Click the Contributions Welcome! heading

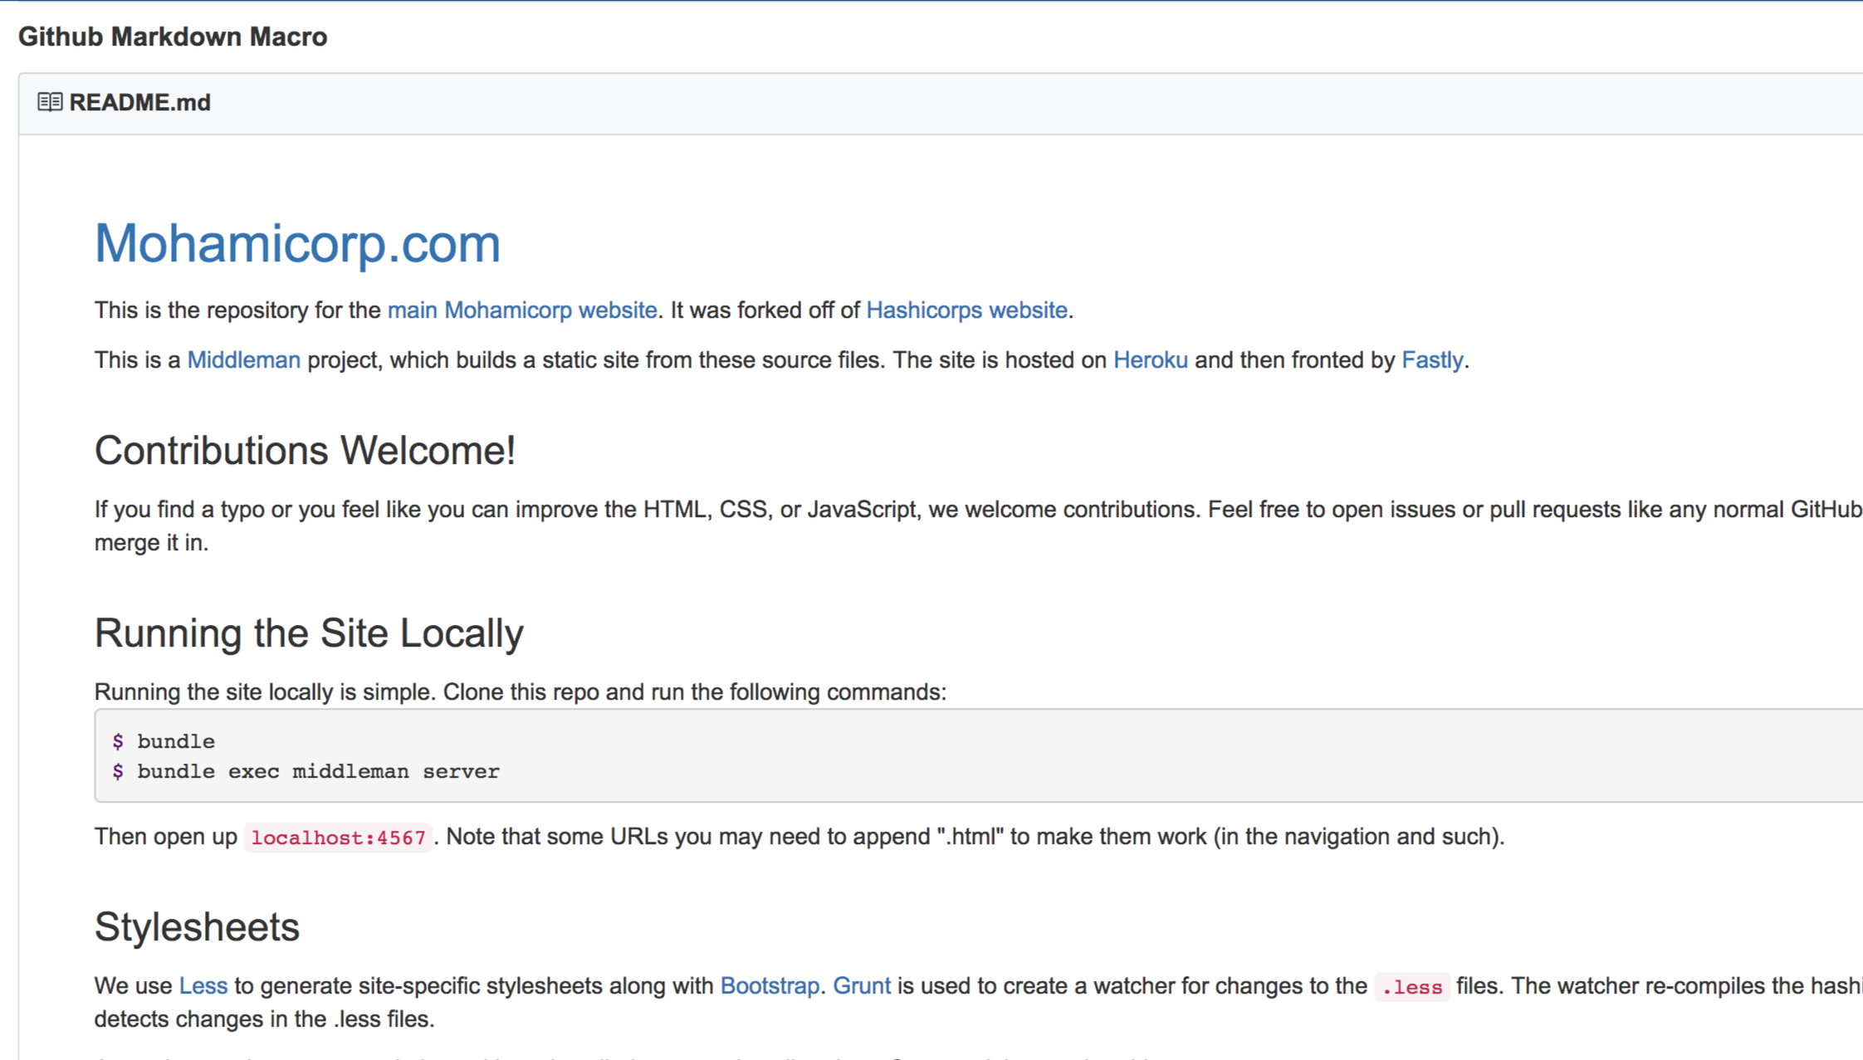(x=305, y=451)
